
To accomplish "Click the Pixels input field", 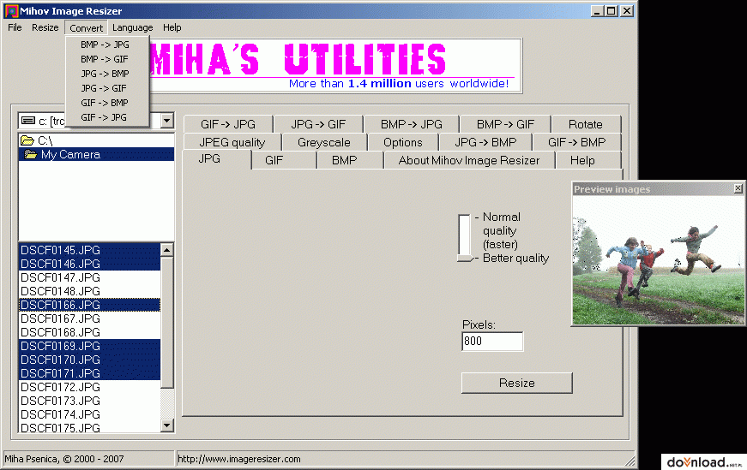I will [x=492, y=341].
